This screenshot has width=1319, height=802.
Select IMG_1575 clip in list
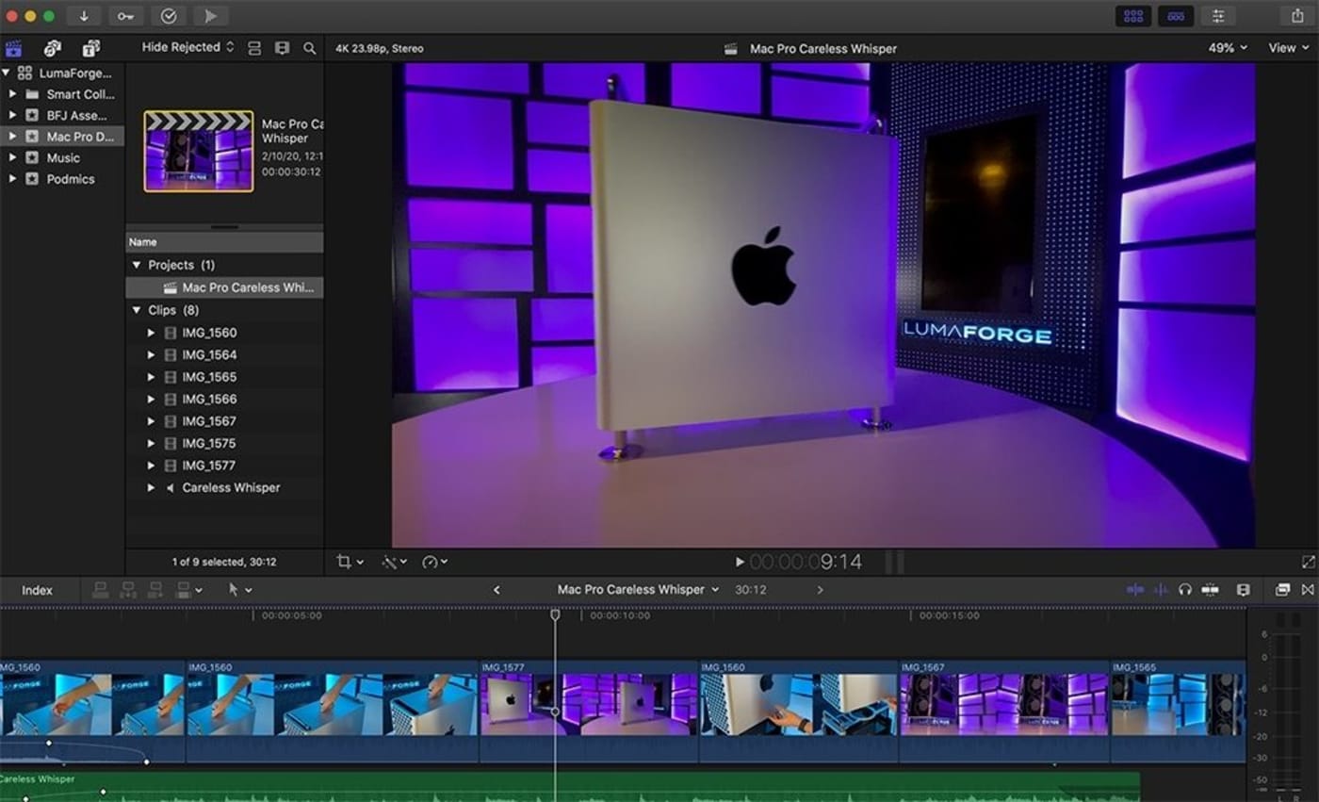(x=224, y=443)
